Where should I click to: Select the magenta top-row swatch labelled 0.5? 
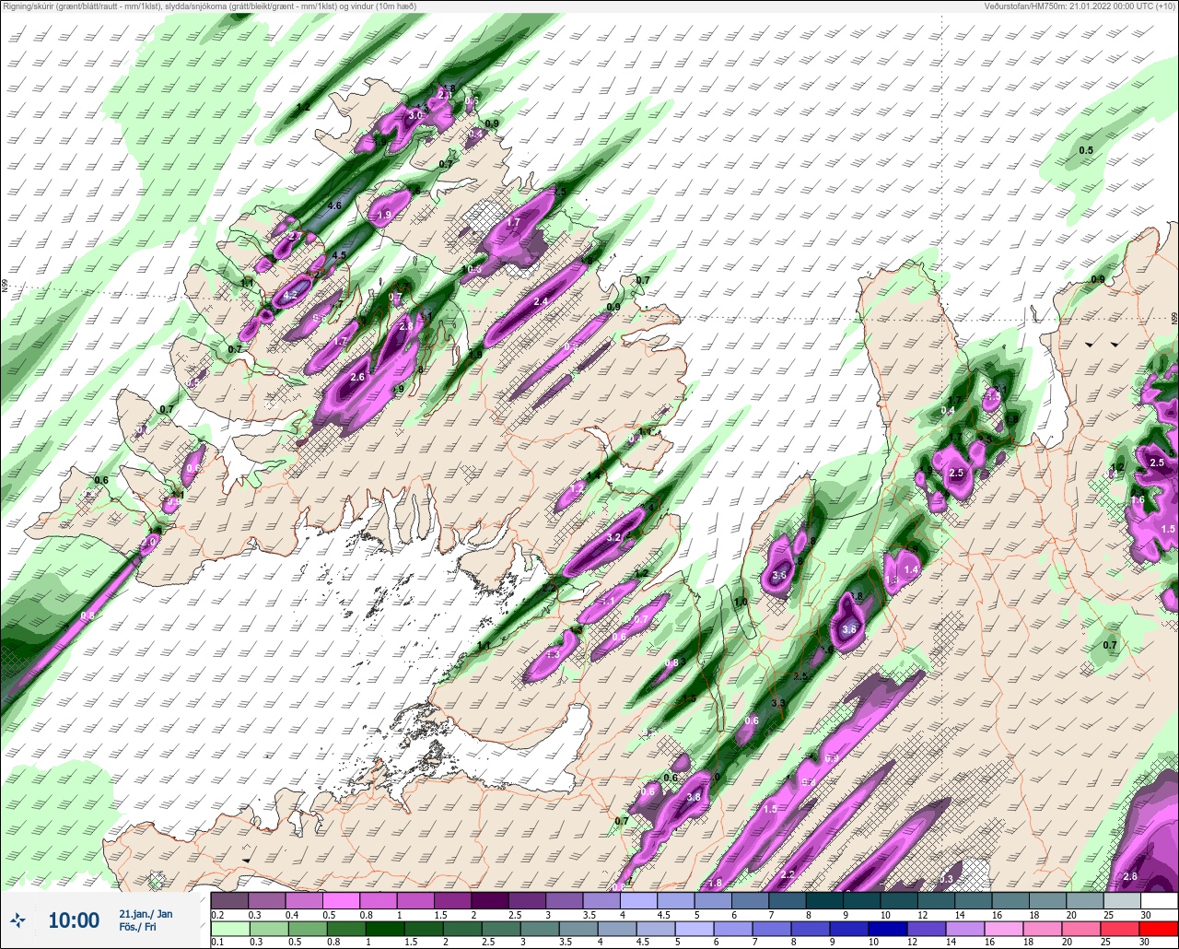pos(341,900)
